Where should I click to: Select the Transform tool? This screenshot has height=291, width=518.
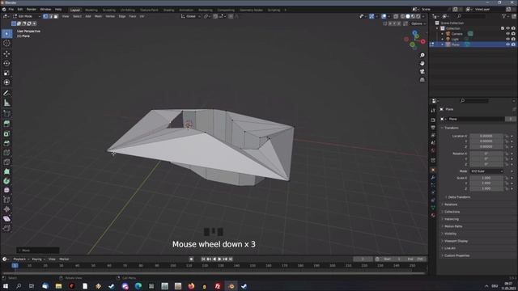coord(6,82)
